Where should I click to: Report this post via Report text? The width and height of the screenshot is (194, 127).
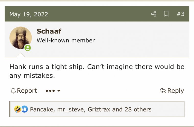[x=27, y=91]
